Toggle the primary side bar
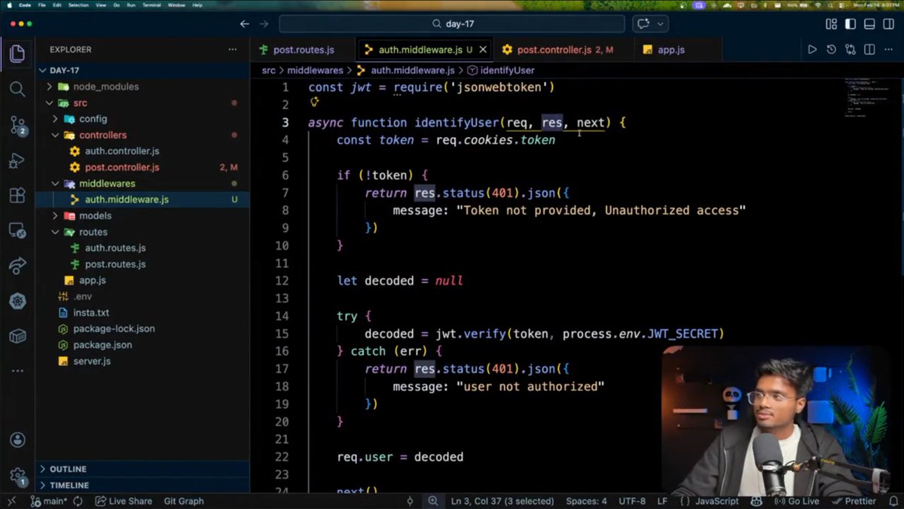 [851, 24]
